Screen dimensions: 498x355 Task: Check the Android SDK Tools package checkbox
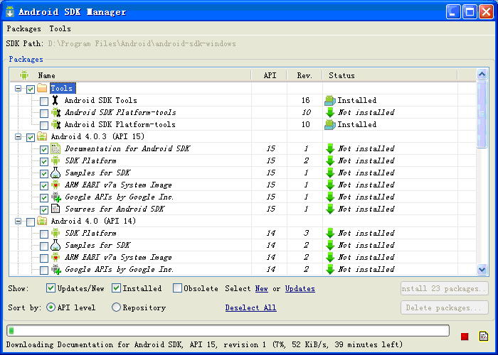click(x=44, y=101)
